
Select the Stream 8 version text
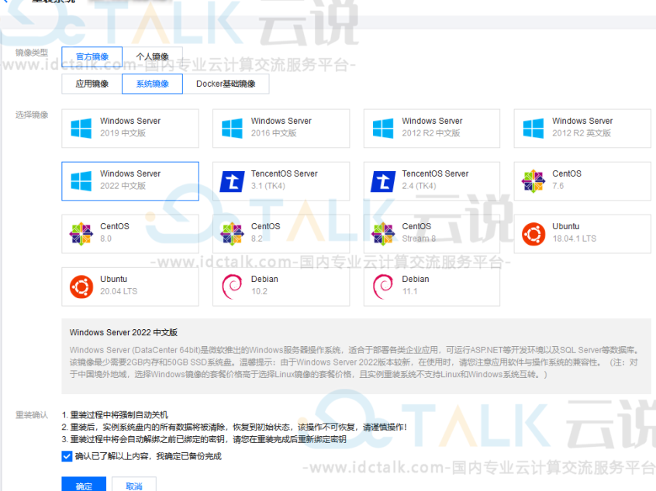pos(419,239)
